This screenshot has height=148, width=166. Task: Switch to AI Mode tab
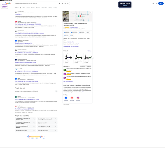pos(17,8)
